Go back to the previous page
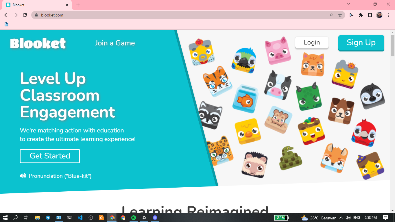Image resolution: width=395 pixels, height=222 pixels. click(6, 15)
